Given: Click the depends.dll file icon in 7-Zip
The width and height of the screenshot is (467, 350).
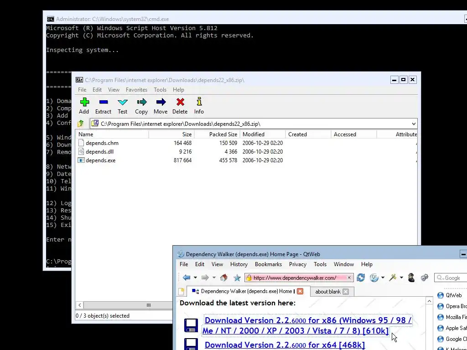Looking at the screenshot, I should tap(81, 151).
